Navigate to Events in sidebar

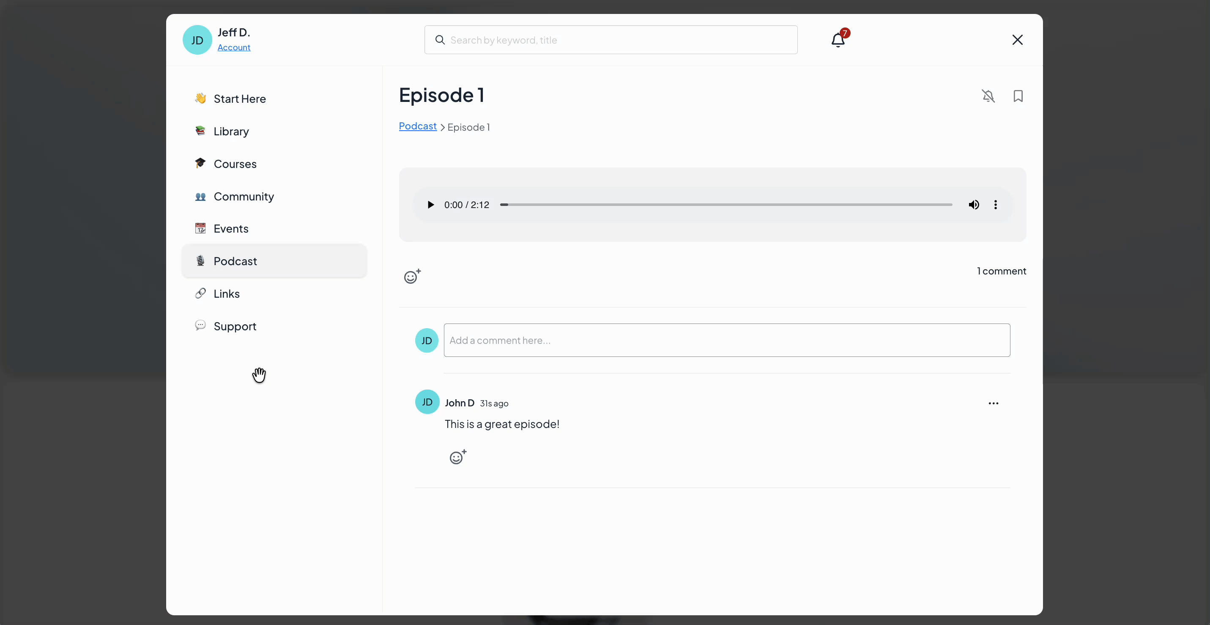tap(231, 228)
